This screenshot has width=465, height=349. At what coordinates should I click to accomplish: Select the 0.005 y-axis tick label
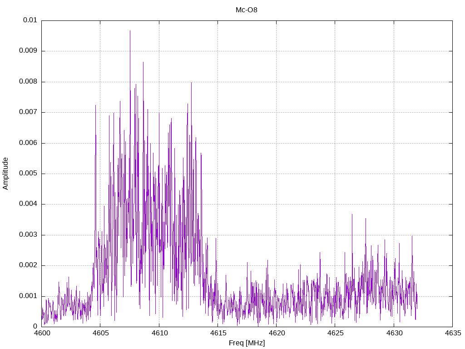[x=28, y=174]
